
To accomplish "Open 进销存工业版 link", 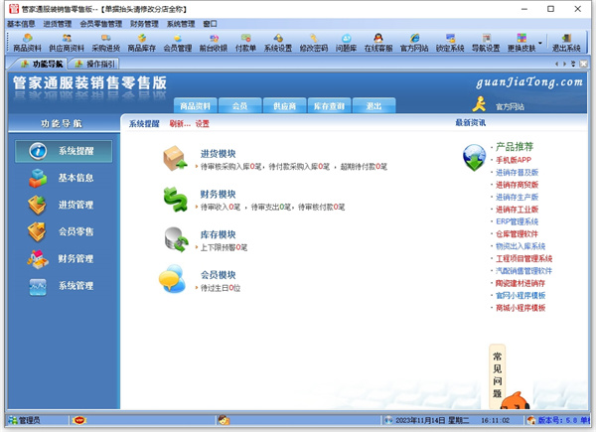I will pyautogui.click(x=517, y=210).
